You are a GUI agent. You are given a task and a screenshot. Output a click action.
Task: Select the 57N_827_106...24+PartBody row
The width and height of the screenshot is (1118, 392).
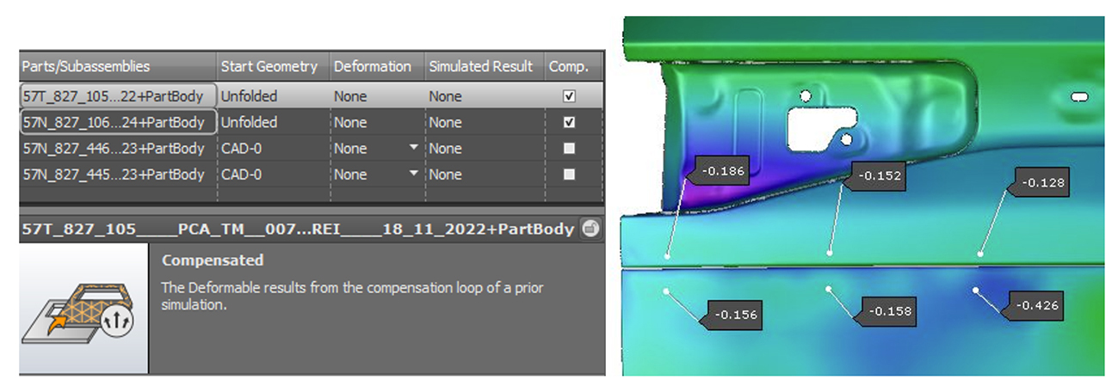114,122
